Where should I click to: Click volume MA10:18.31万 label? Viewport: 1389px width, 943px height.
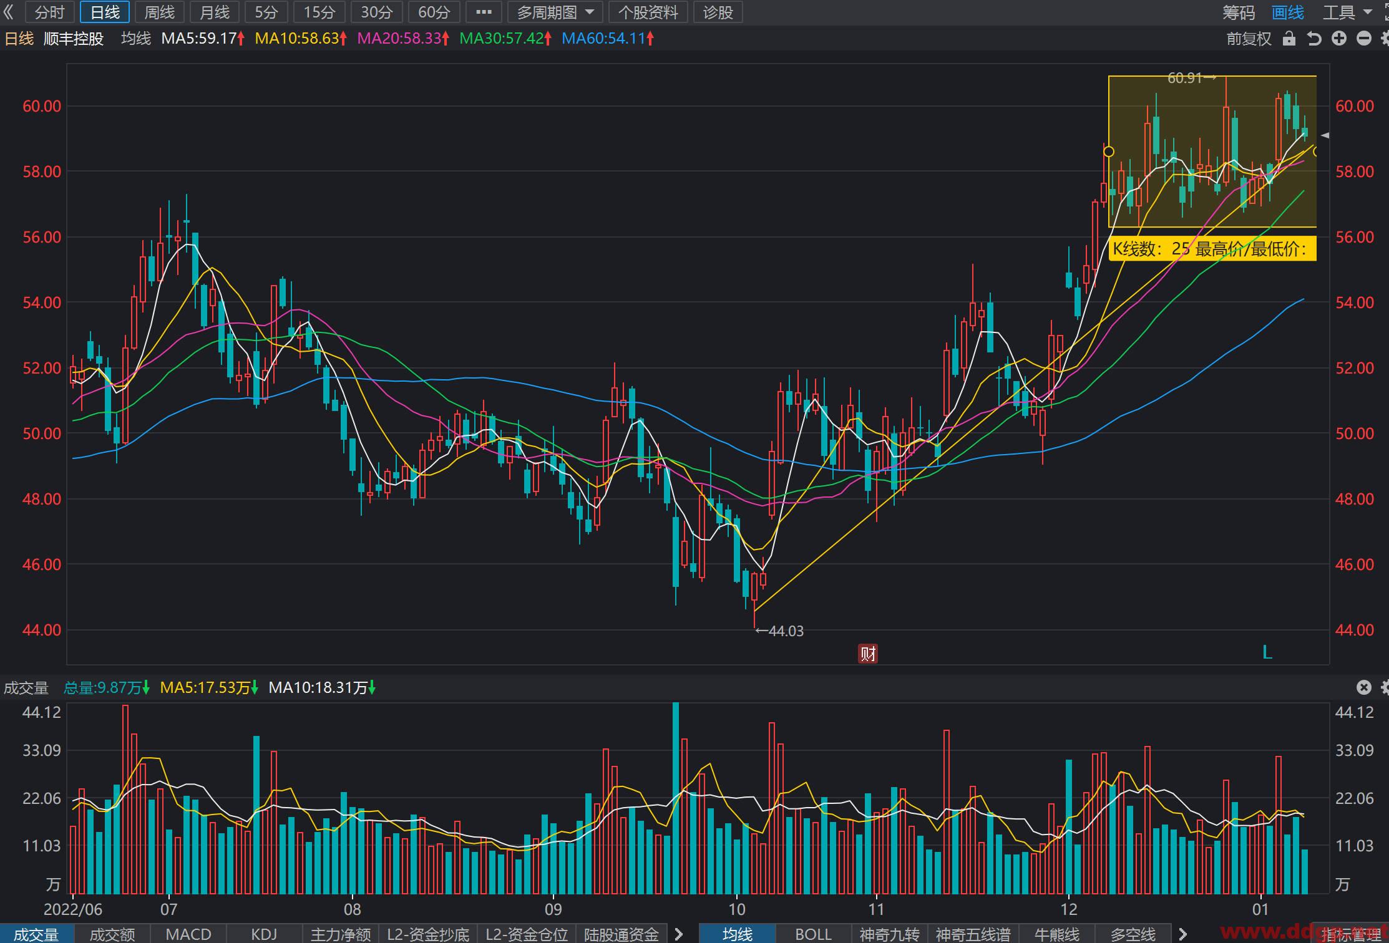322,688
